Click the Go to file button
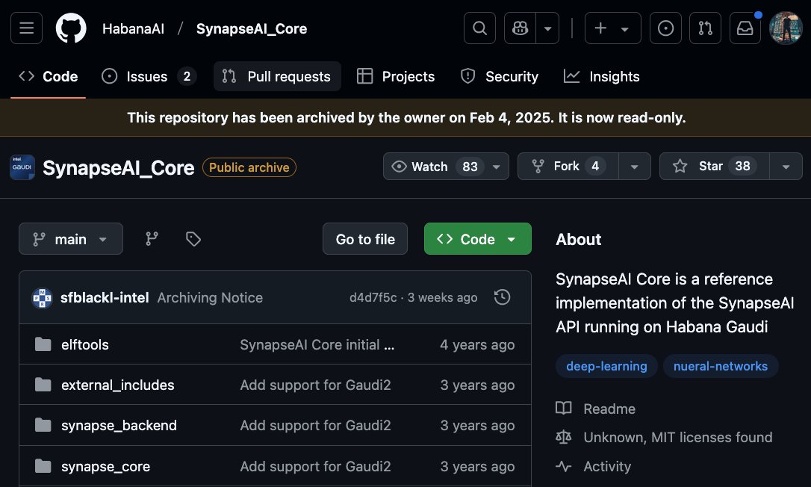811x487 pixels. coord(365,238)
